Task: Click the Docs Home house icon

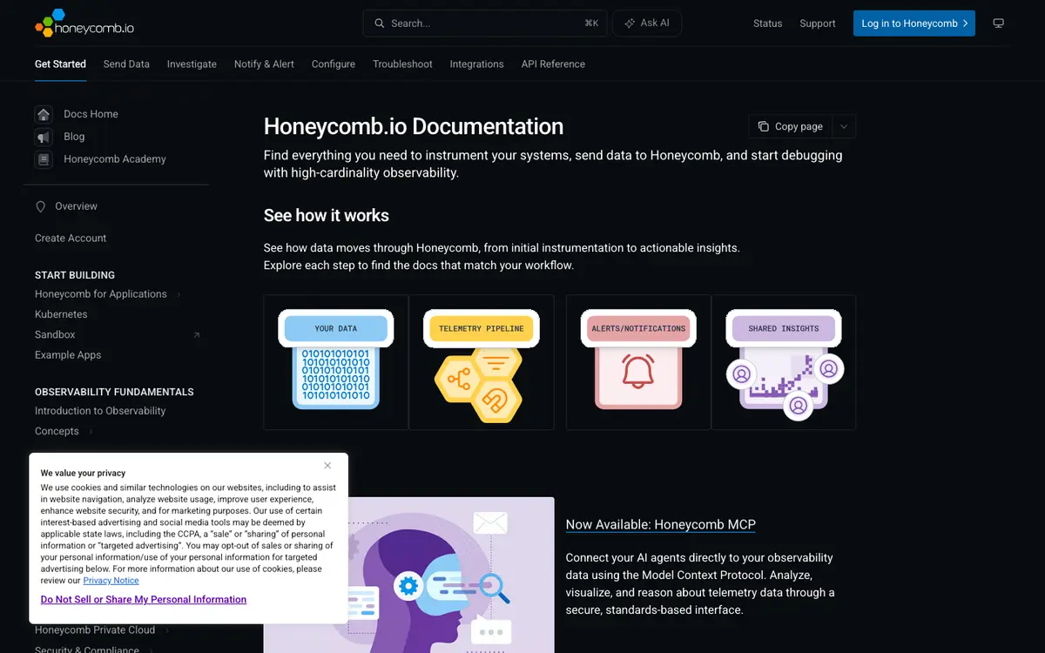Action: coord(44,114)
